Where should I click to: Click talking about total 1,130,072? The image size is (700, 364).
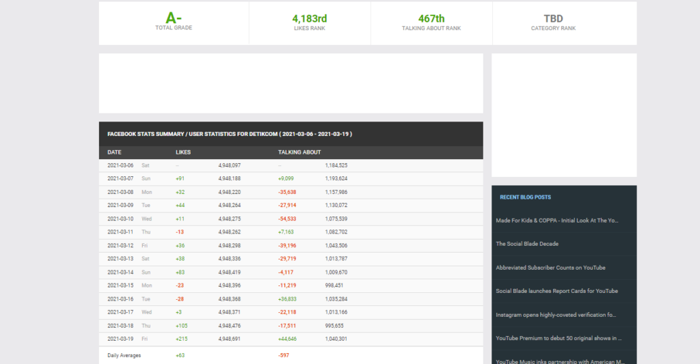tap(336, 205)
